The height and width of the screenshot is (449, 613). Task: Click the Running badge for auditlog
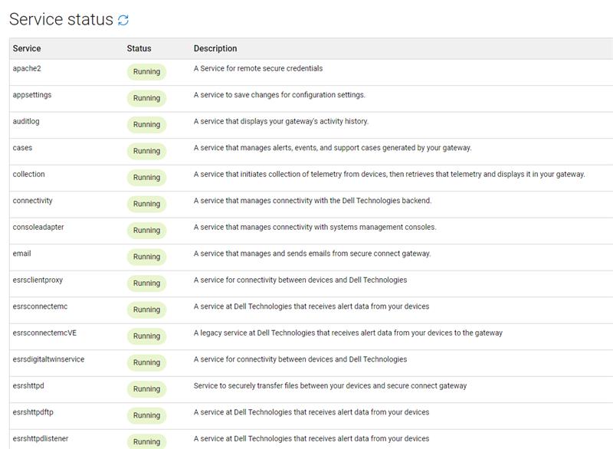click(x=146, y=125)
